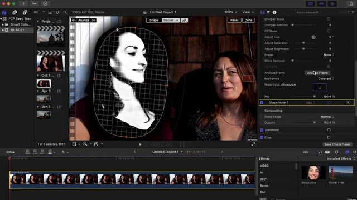This screenshot has height=200, width=357.
Task: Click the step-back arrows left of Analyze
Action: point(73,20)
